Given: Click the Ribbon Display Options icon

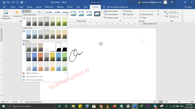Looking at the screenshot, I should point(172,2).
